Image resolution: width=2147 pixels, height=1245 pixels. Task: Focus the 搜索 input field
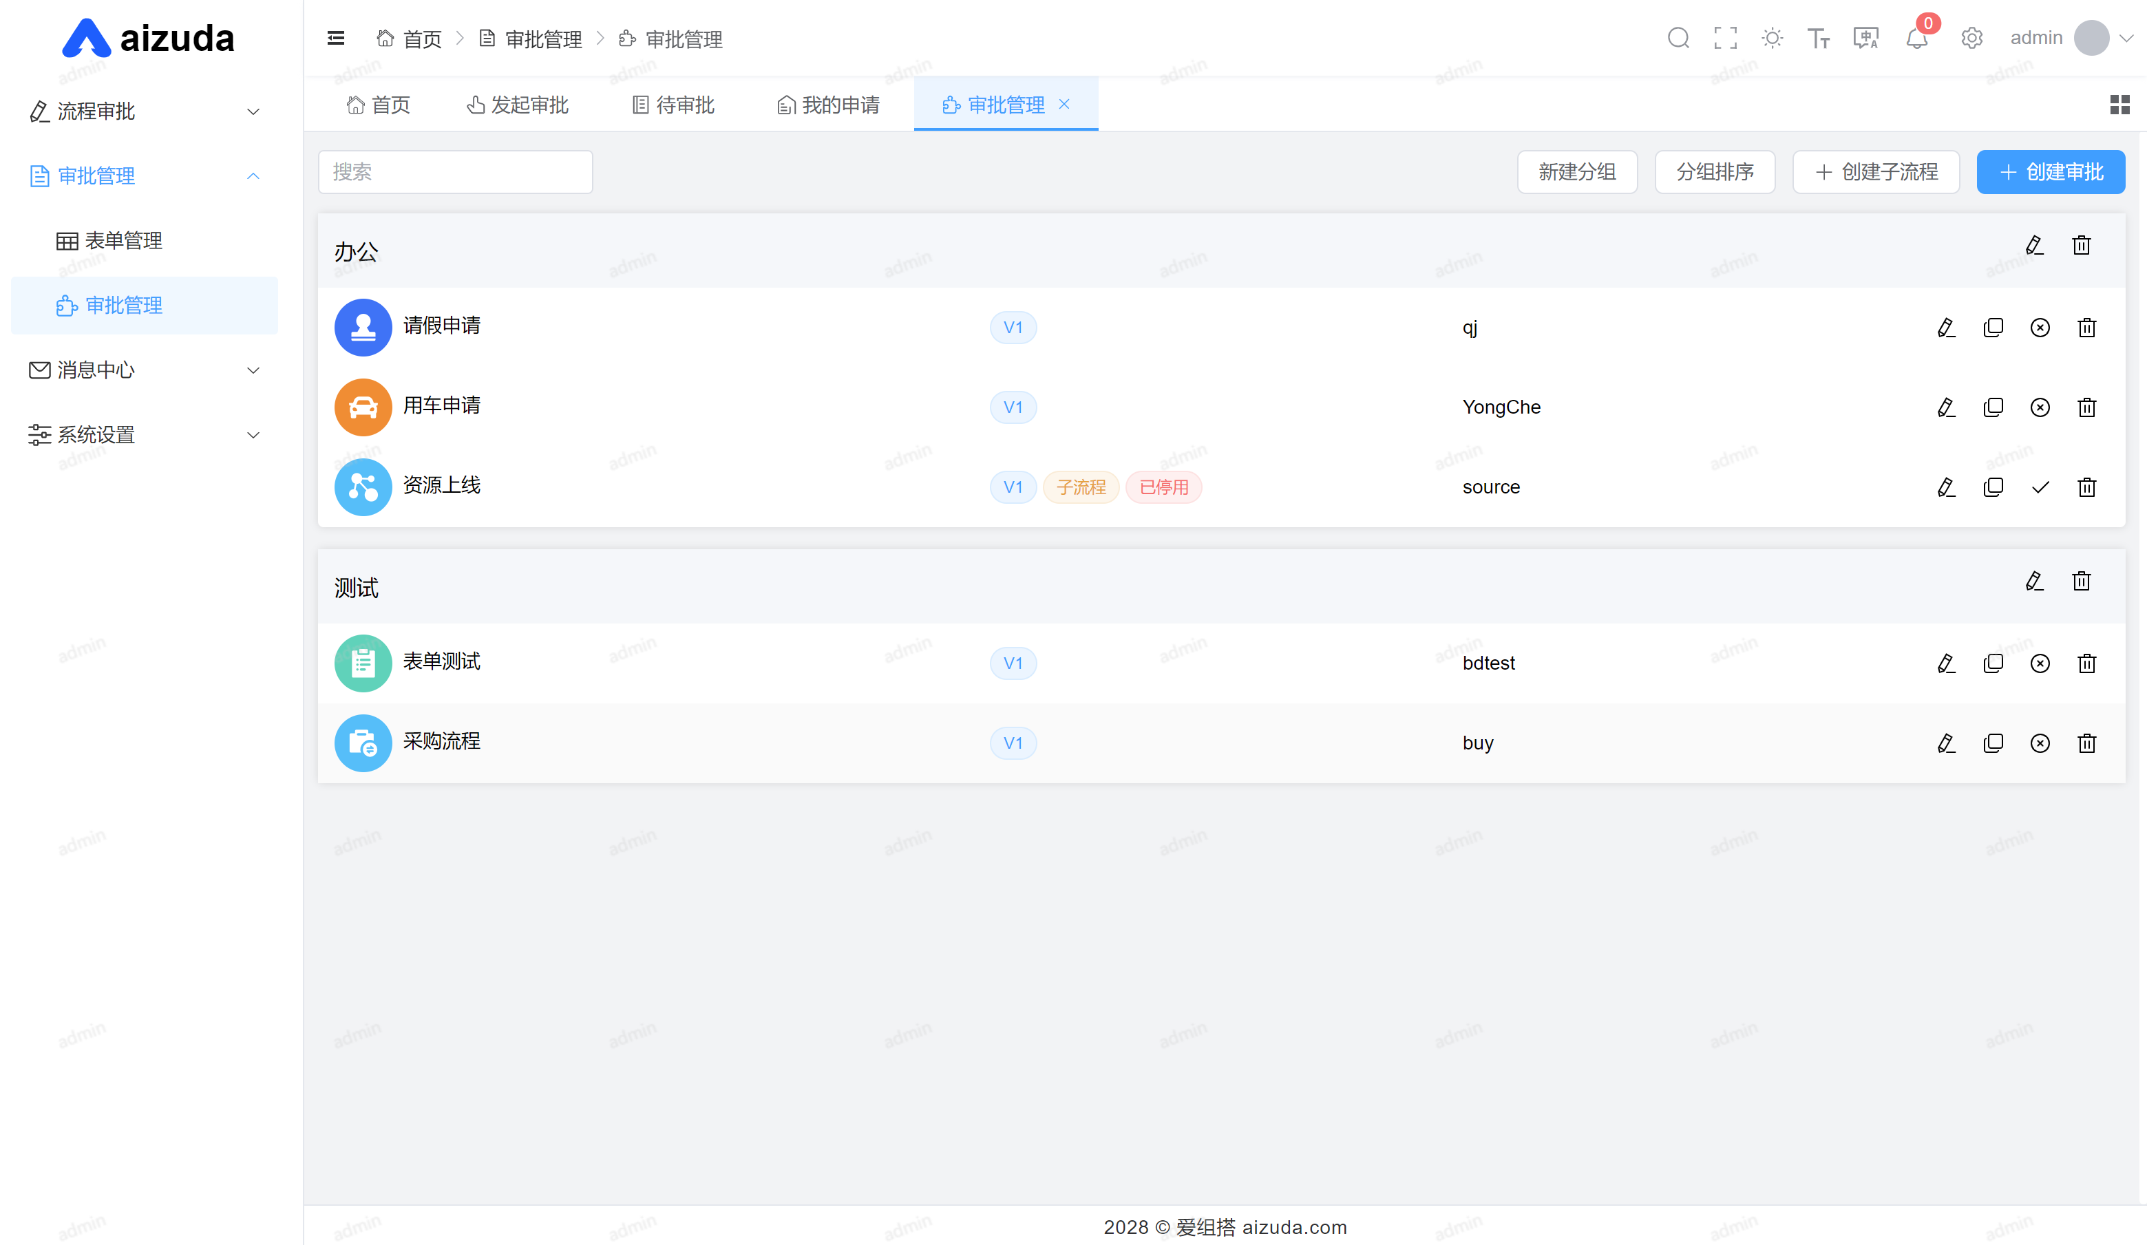[x=455, y=172]
